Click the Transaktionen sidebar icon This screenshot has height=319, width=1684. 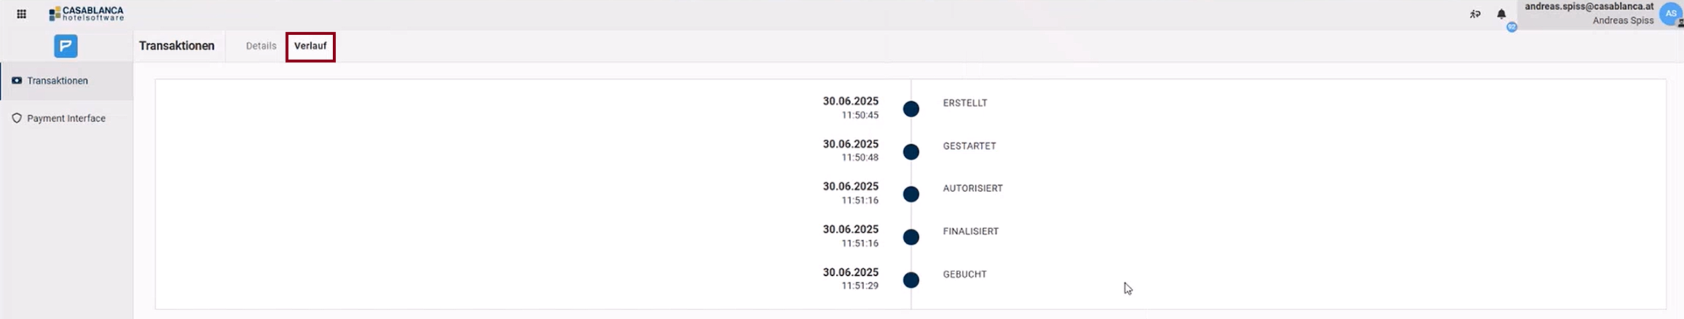click(17, 81)
